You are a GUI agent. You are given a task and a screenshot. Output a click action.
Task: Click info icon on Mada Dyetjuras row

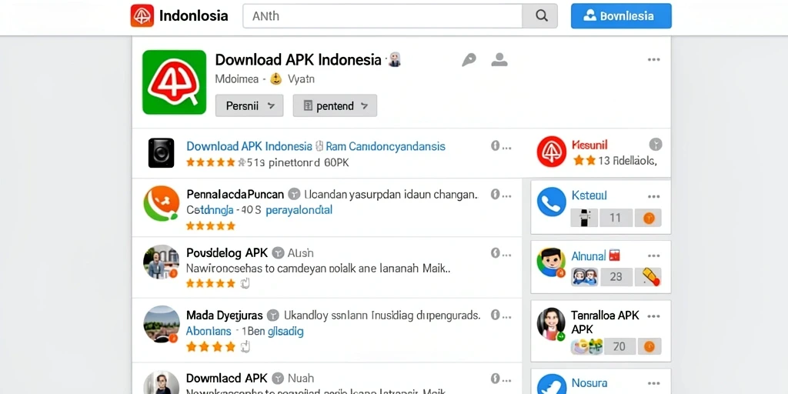coord(495,315)
